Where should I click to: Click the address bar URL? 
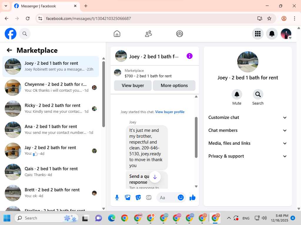(88, 18)
